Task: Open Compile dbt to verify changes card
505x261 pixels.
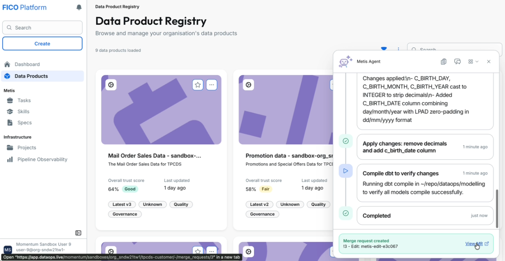Action: pos(425,183)
